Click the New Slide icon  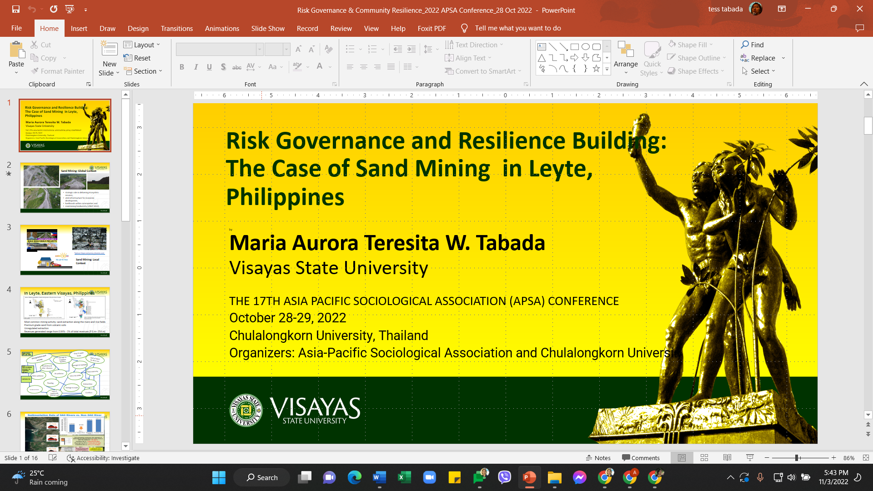(109, 50)
